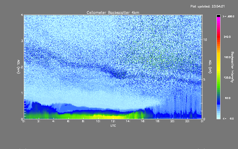Click the left y-axis tick label "2"
Image resolution: width=238 pixels, height=149 pixels.
point(22,67)
